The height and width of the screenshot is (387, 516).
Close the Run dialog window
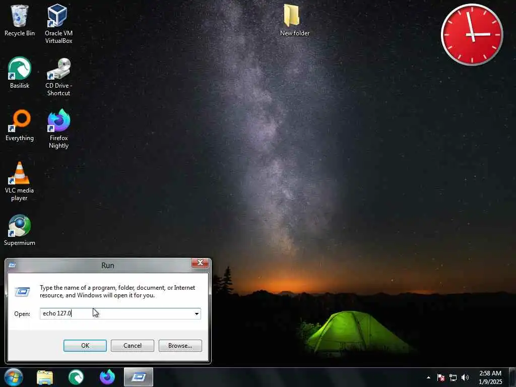(x=200, y=263)
